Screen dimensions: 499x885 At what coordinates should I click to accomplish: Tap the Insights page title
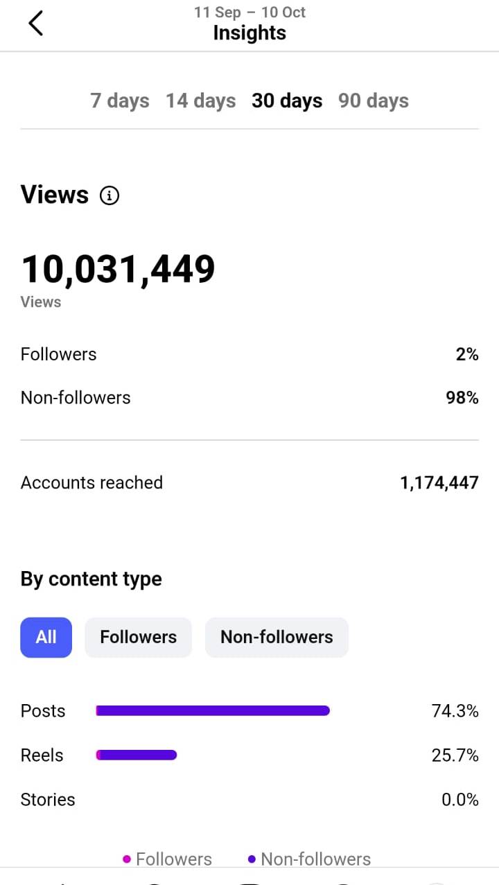pyautogui.click(x=249, y=33)
